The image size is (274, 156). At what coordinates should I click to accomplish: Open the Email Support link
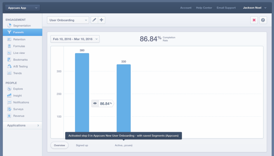pyautogui.click(x=226, y=8)
